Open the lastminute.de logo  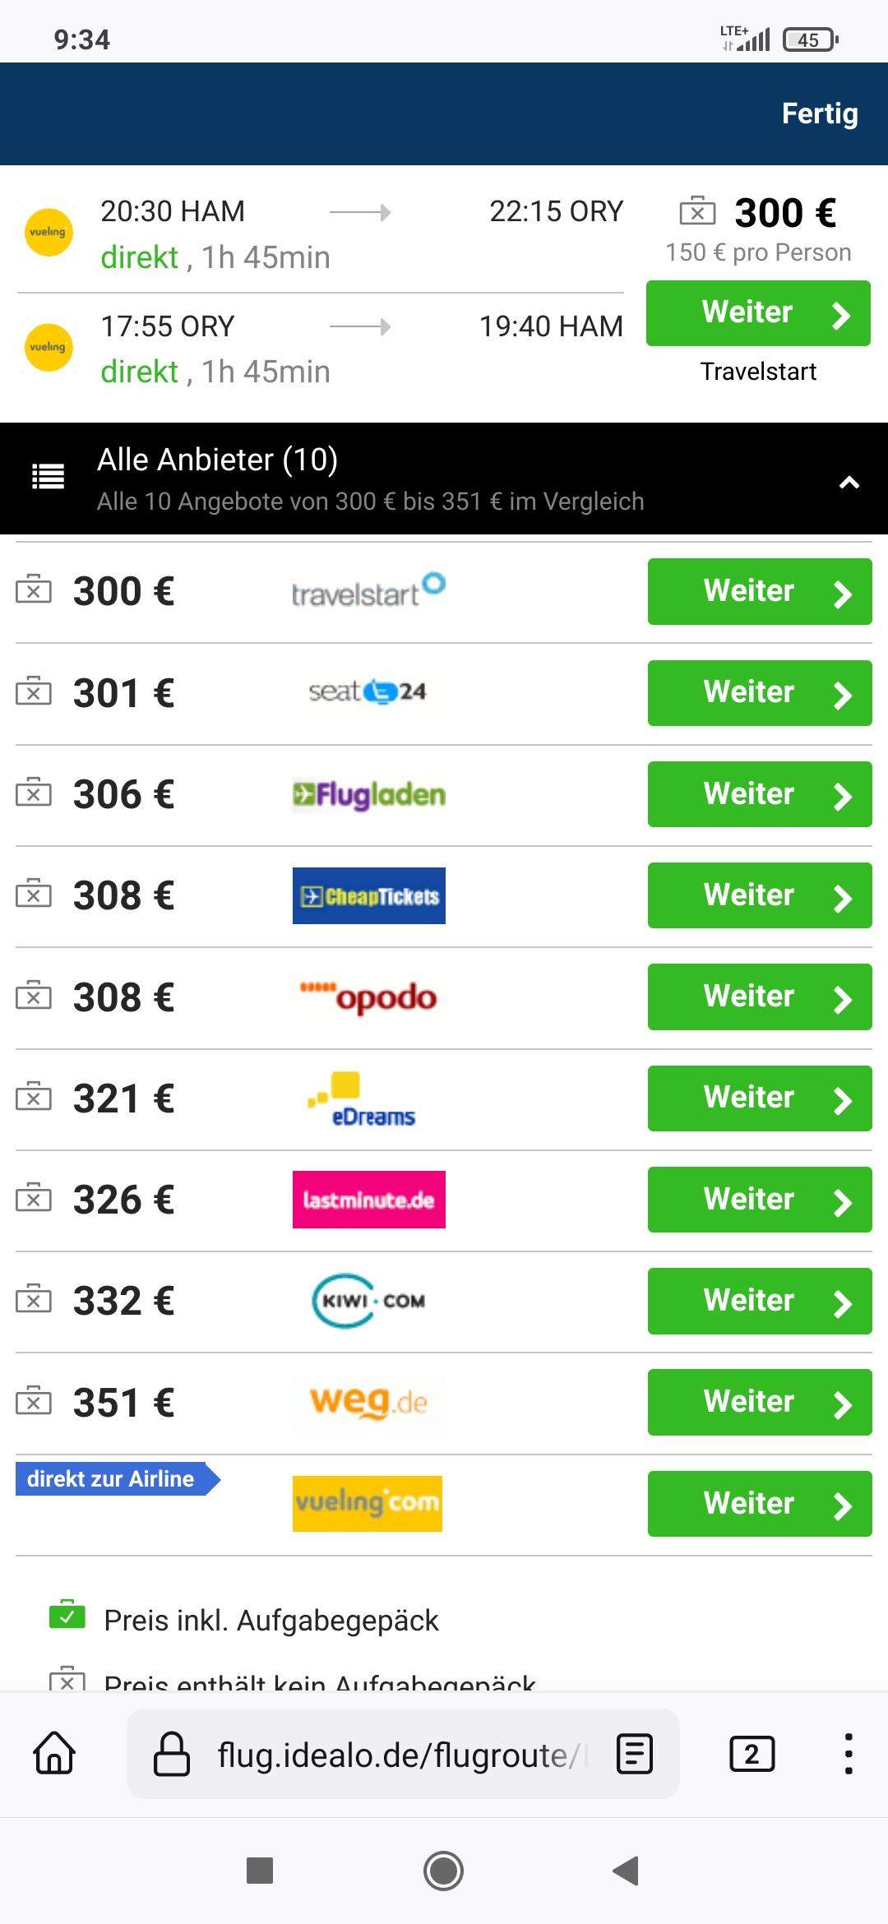368,1199
